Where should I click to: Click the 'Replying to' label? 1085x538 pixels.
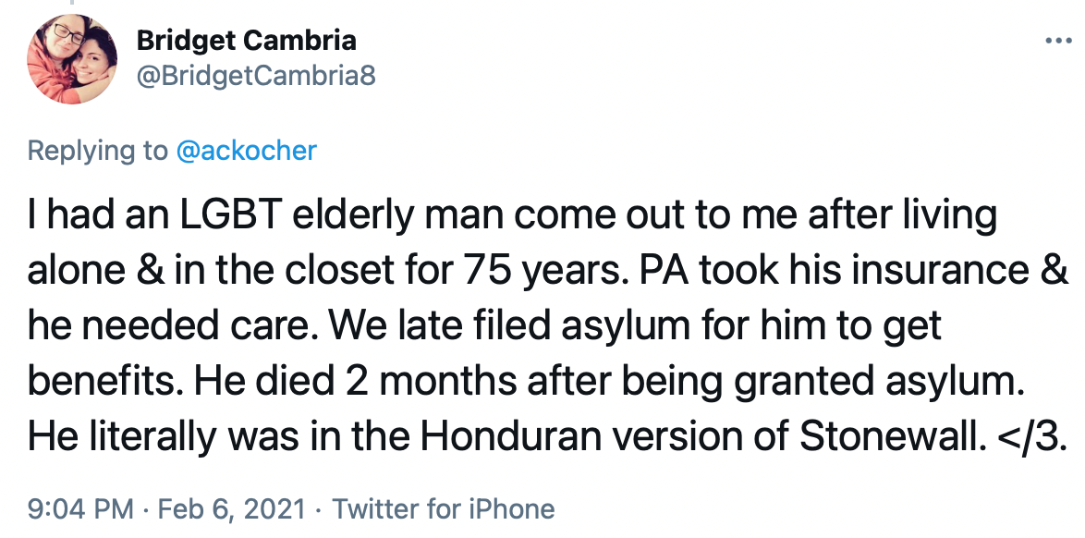pyautogui.click(x=98, y=151)
